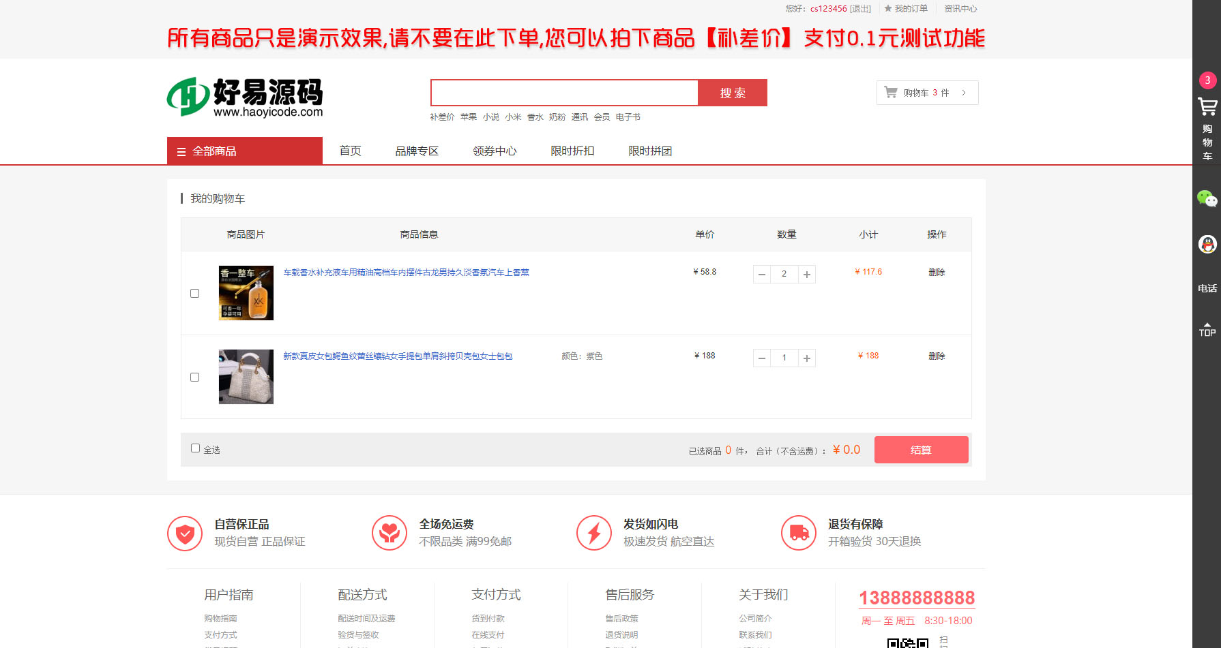Open the 领券中心 menu item
Screen dimensions: 1221x648
click(495, 151)
